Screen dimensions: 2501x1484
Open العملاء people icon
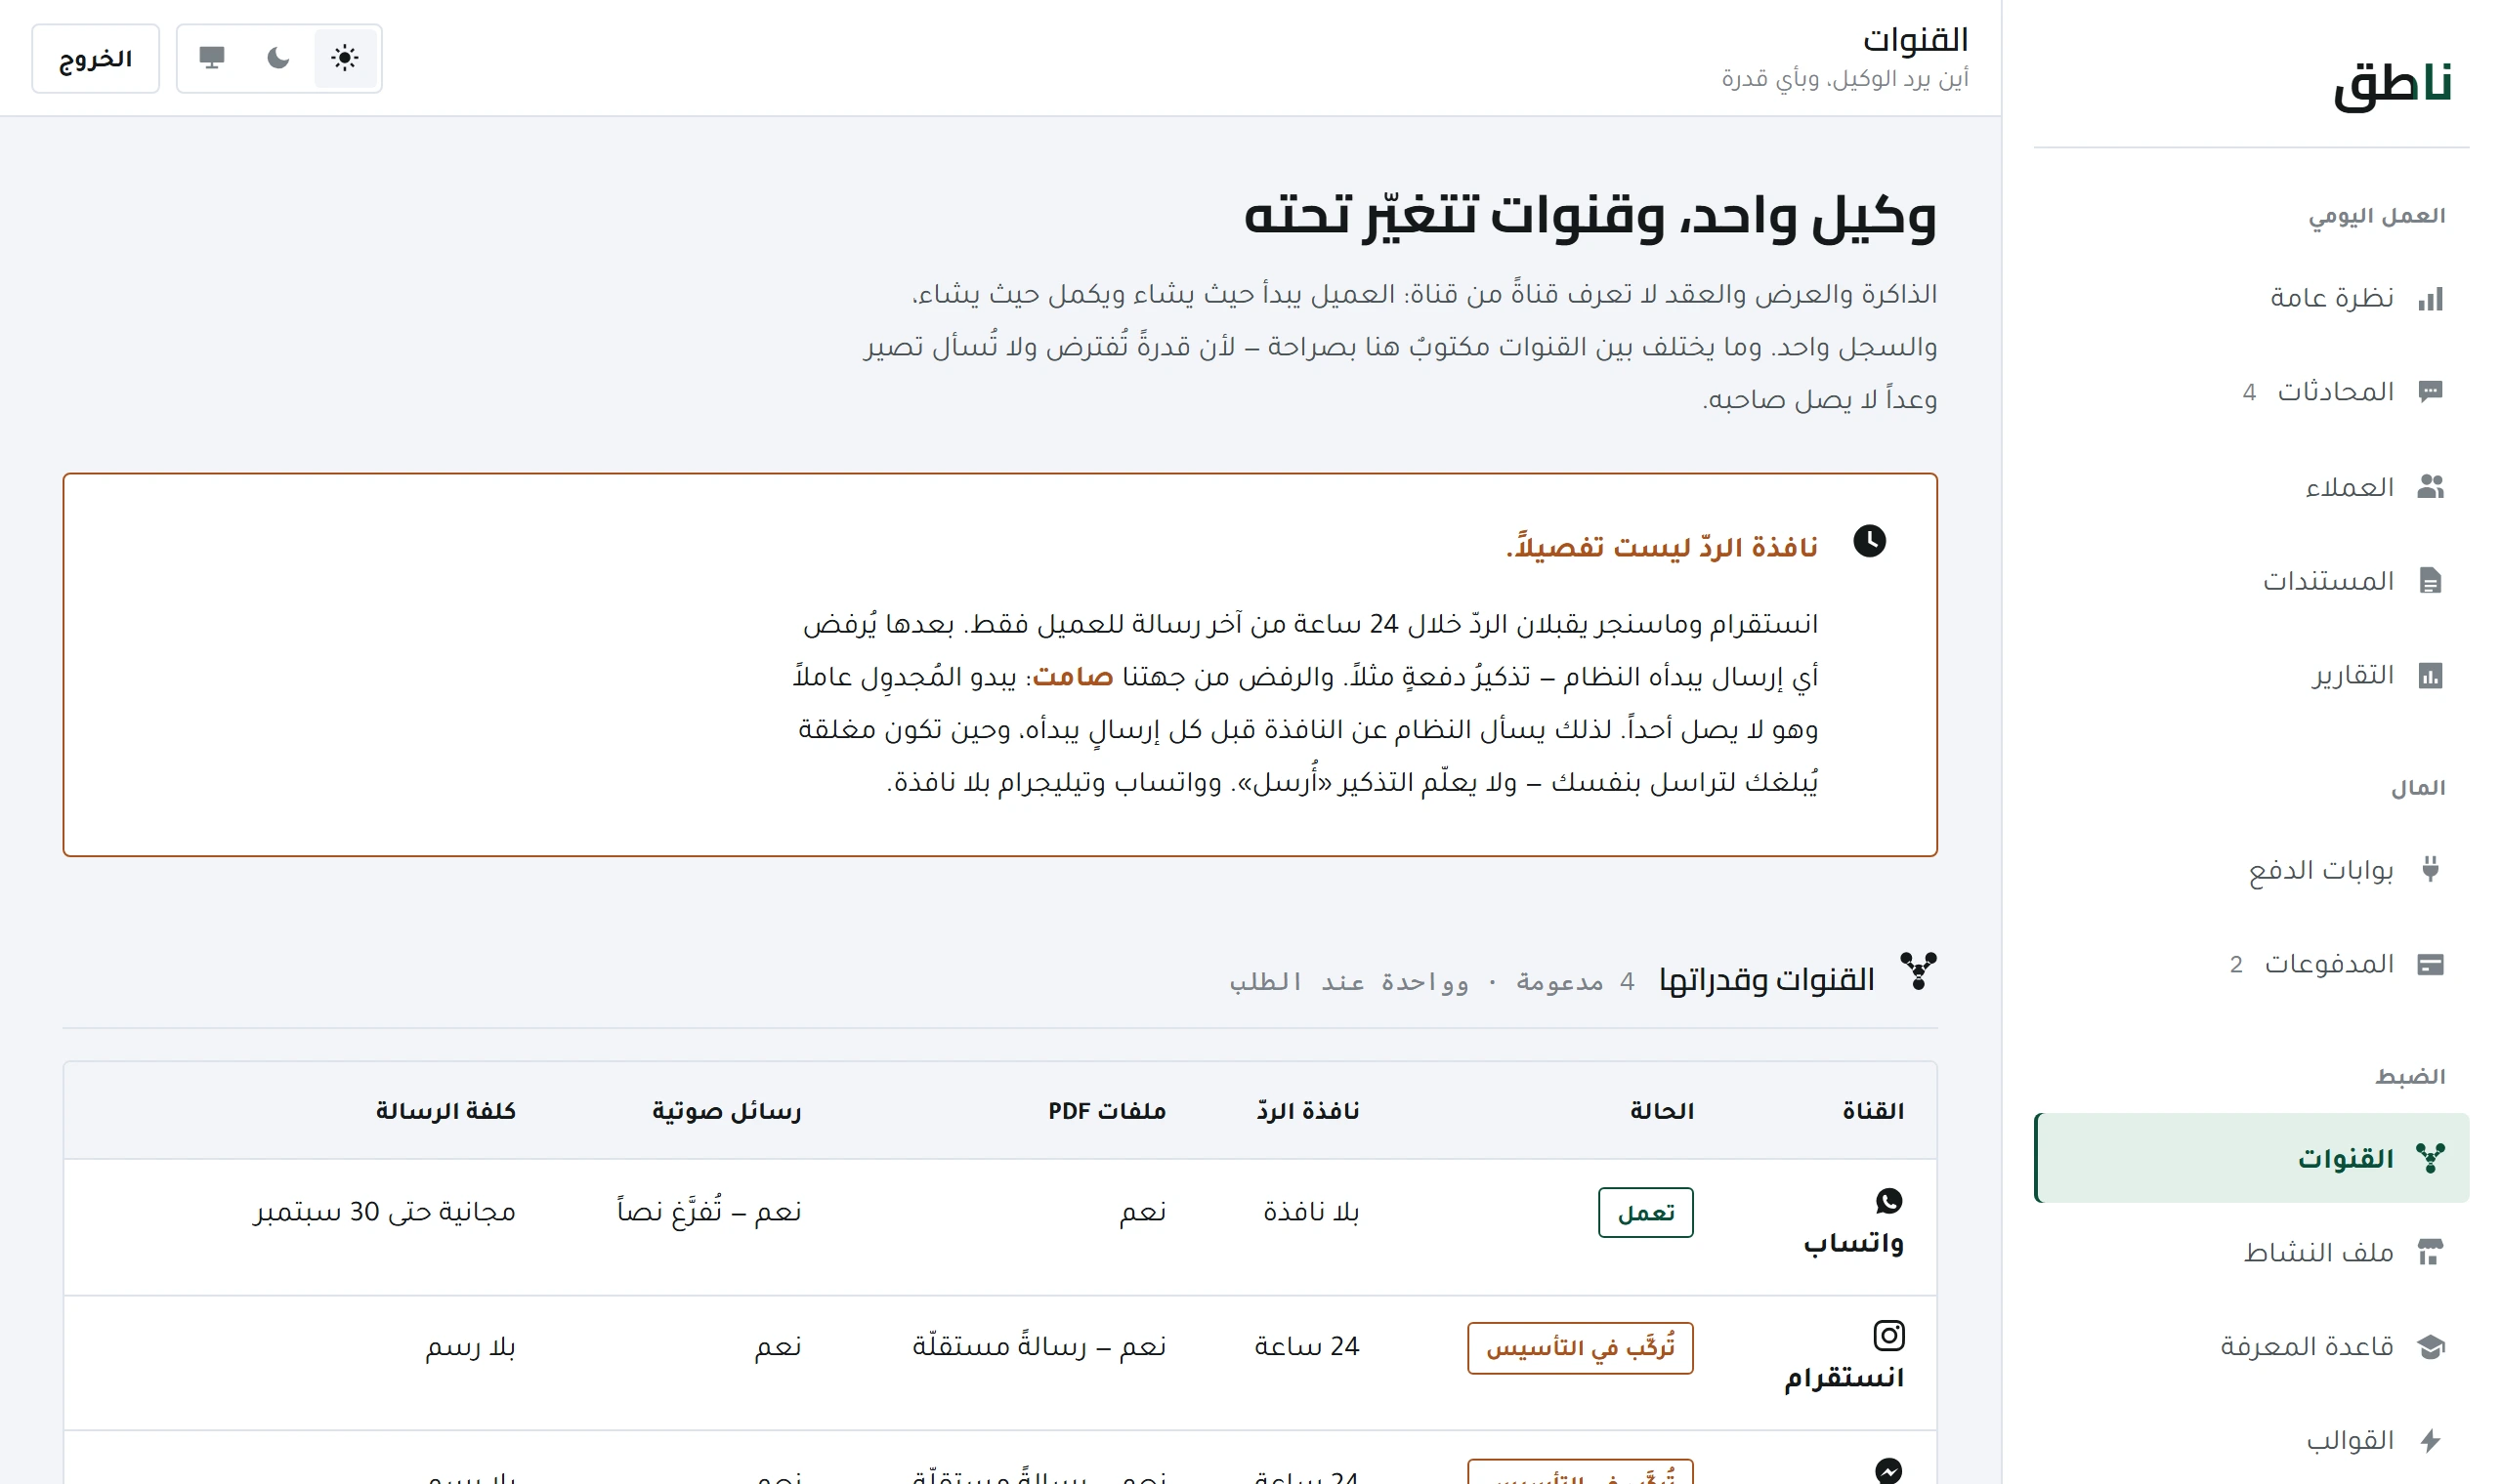2430,487
